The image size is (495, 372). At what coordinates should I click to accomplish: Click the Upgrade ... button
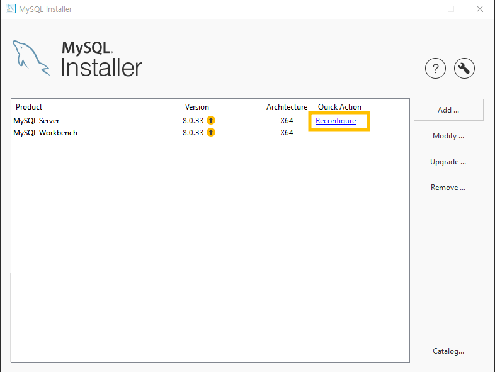[448, 162]
